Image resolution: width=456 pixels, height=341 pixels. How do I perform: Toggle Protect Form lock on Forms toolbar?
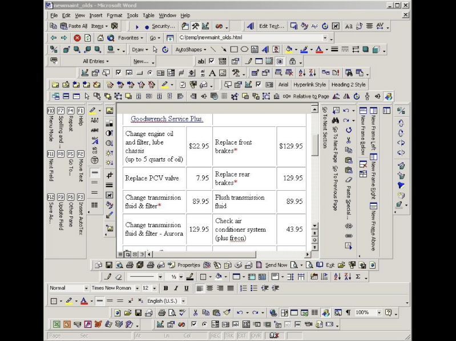click(x=293, y=61)
